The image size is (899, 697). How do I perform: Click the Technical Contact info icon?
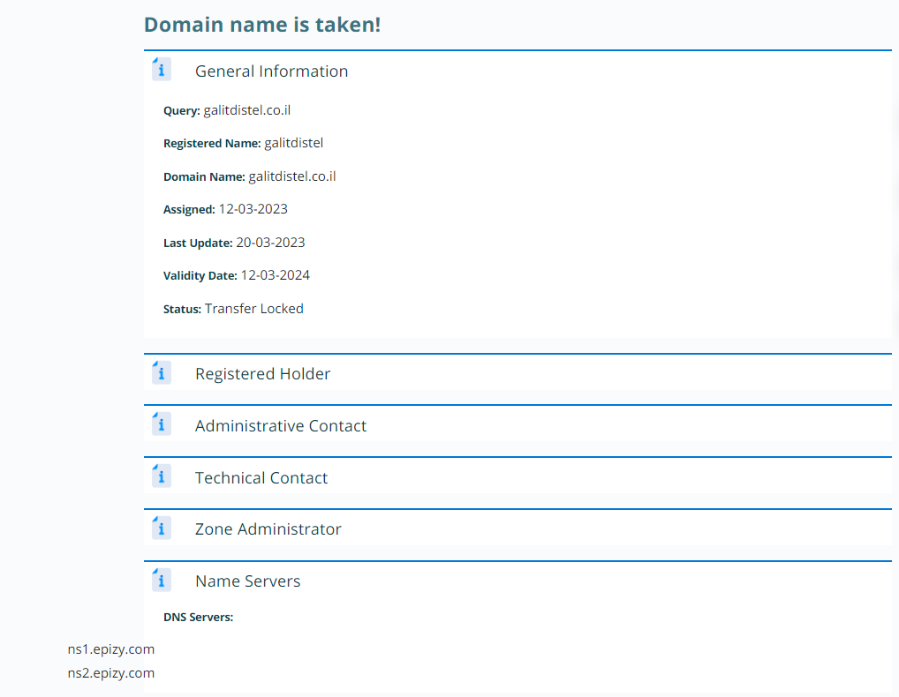(161, 476)
